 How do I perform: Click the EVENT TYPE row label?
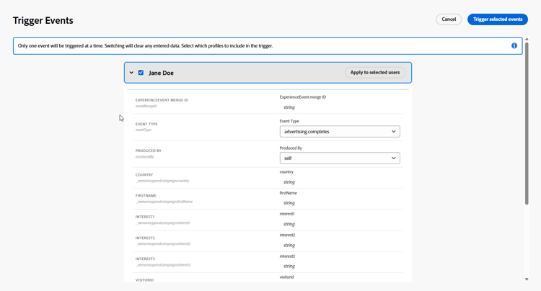[x=146, y=124]
